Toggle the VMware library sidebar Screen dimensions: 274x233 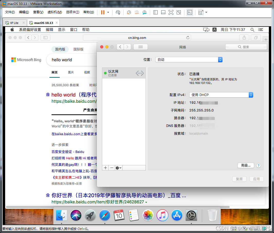(x=155, y=12)
